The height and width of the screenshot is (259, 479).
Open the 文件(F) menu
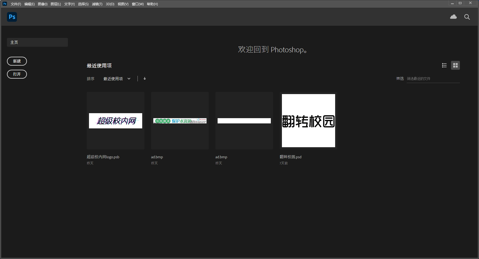pyautogui.click(x=16, y=4)
